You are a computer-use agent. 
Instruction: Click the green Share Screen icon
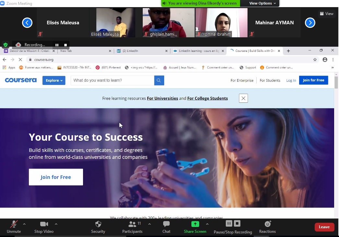(x=195, y=224)
